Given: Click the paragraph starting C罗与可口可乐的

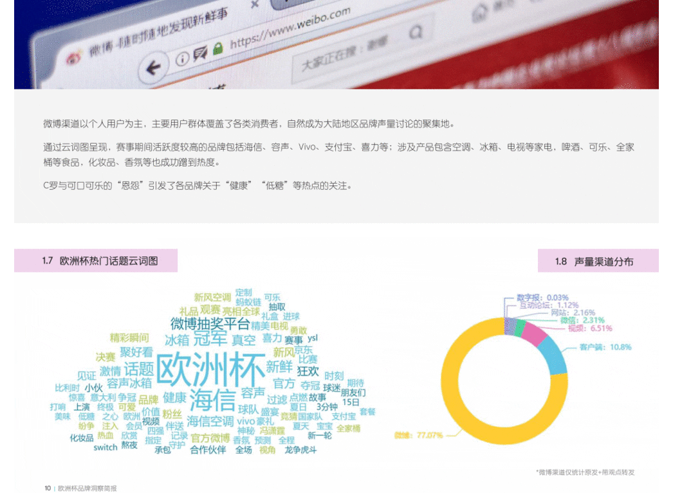Looking at the screenshot, I should (x=198, y=186).
